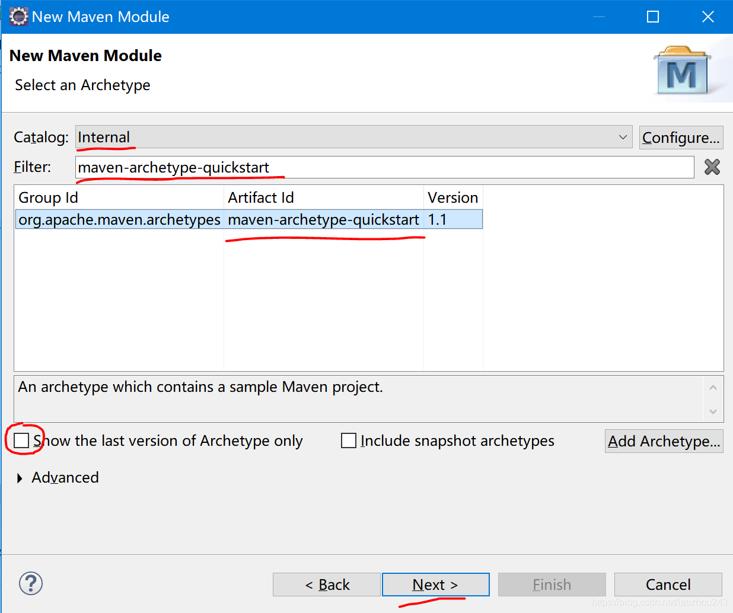Select the org.apache.maven.archetypes cell
Viewport: 733px width, 613px height.
[119, 219]
